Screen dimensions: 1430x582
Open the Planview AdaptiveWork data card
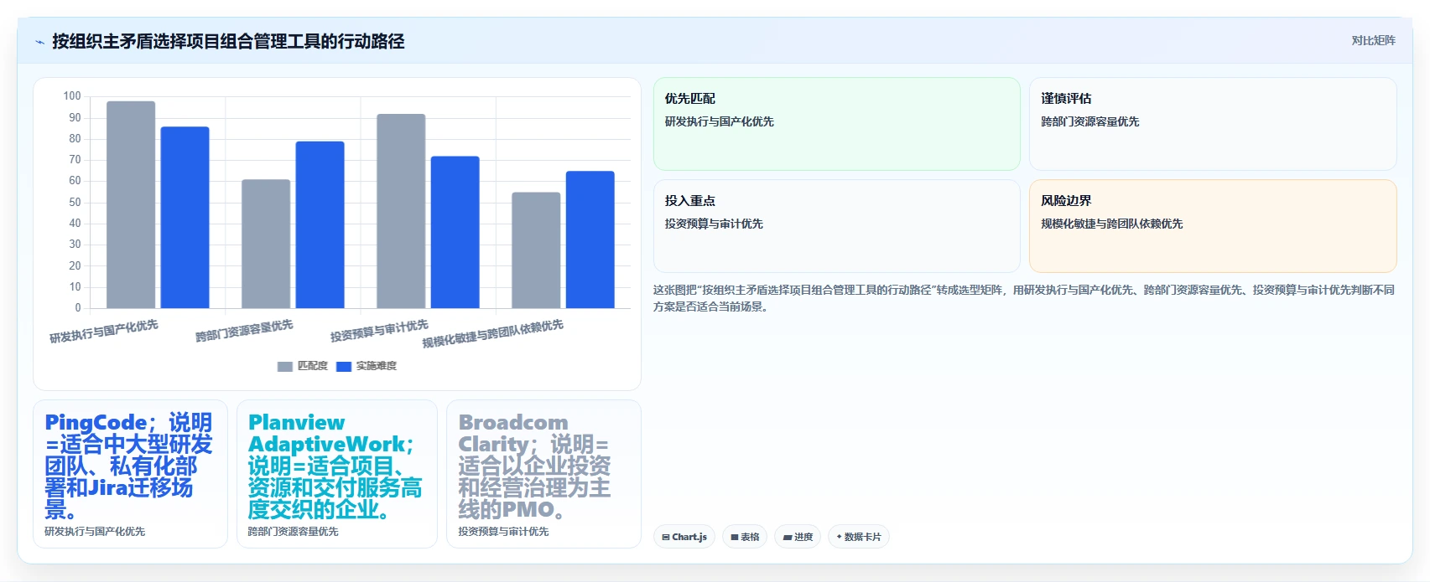pos(337,474)
